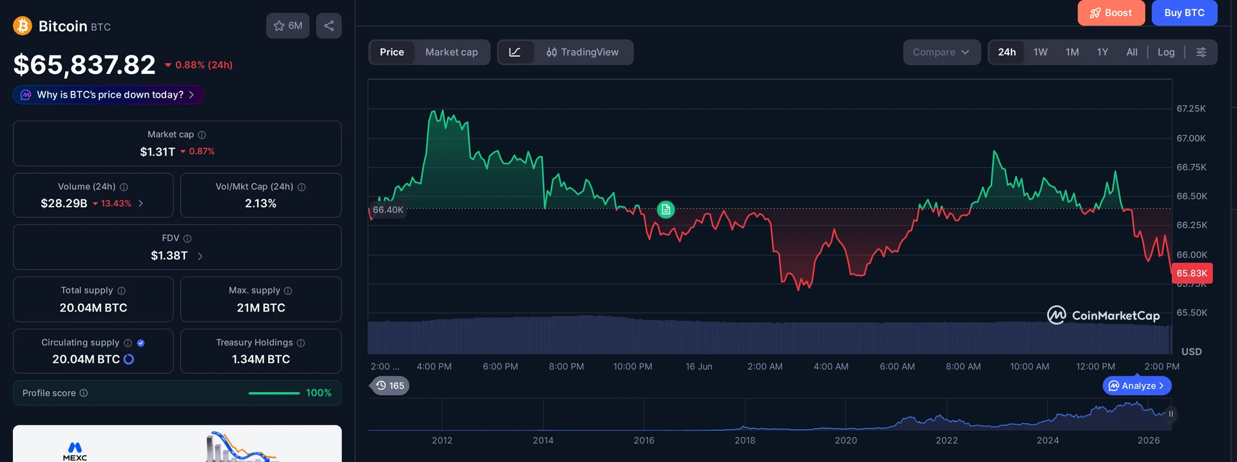
Task: Click the Bitcoin orange logo icon
Action: tap(23, 26)
